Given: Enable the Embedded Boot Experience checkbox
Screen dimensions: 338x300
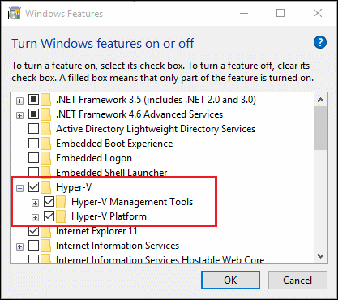Looking at the screenshot, I should point(33,144).
